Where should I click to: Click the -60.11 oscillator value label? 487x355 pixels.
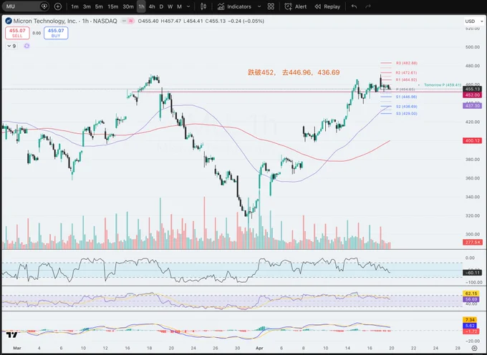(473, 273)
